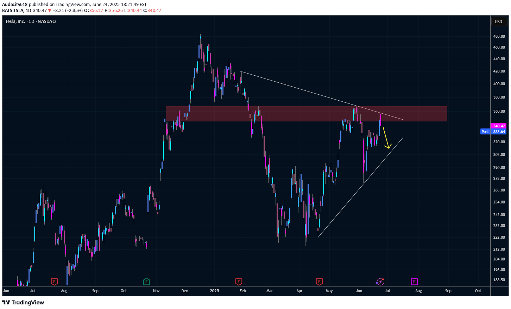Click the red earnings marker between Jul and Aug 2024

(54, 282)
